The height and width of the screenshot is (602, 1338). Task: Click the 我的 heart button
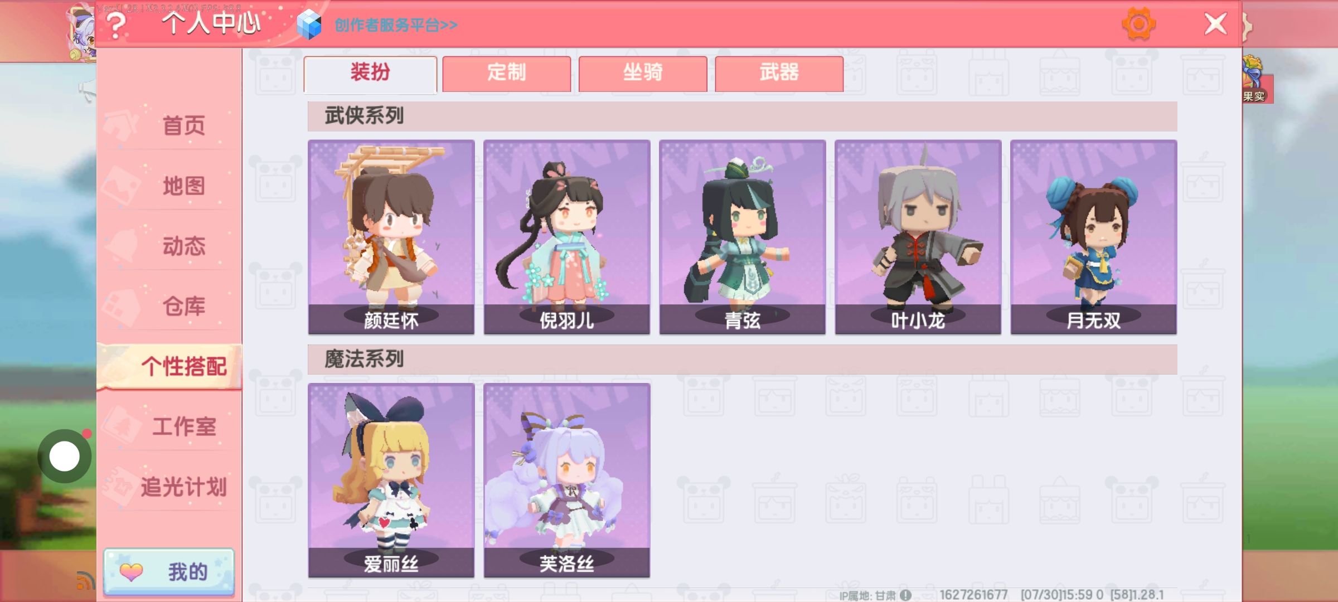pyautogui.click(x=169, y=572)
